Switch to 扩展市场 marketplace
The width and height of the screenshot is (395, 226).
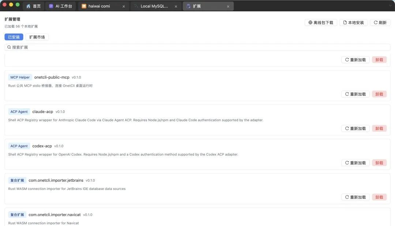pyautogui.click(x=37, y=37)
